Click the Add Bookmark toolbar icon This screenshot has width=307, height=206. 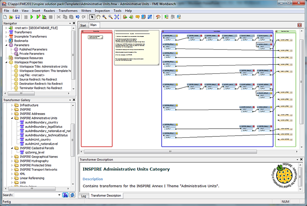tap(144, 17)
